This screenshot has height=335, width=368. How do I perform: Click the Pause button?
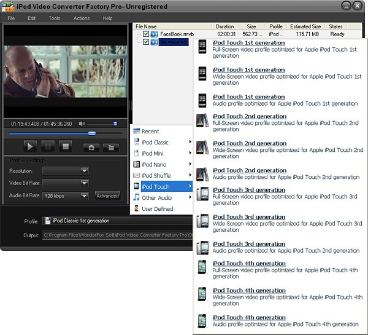(48, 147)
